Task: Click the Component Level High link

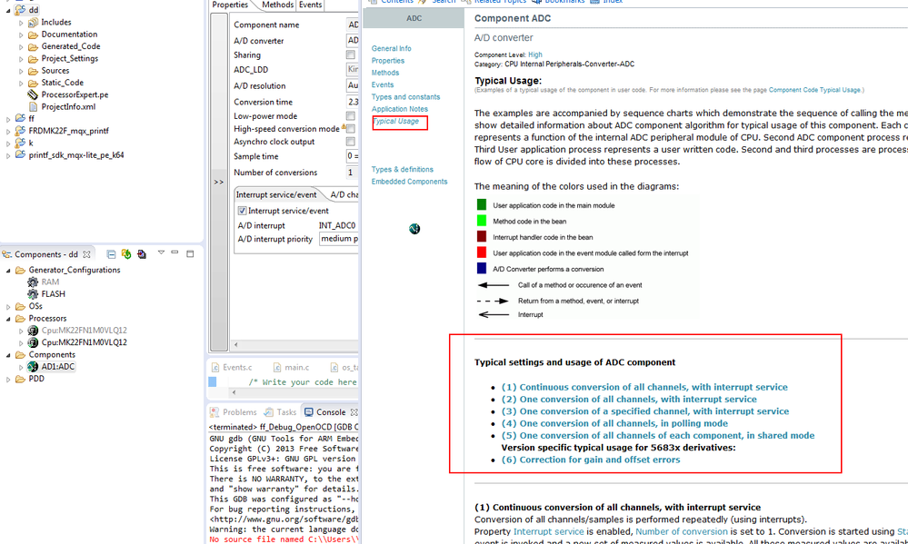Action: [535, 54]
